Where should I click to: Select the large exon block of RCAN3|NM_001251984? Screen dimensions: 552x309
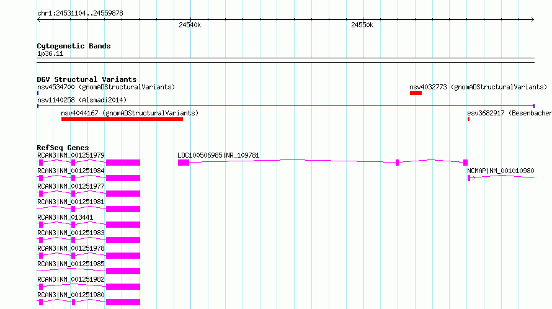pyautogui.click(x=123, y=178)
